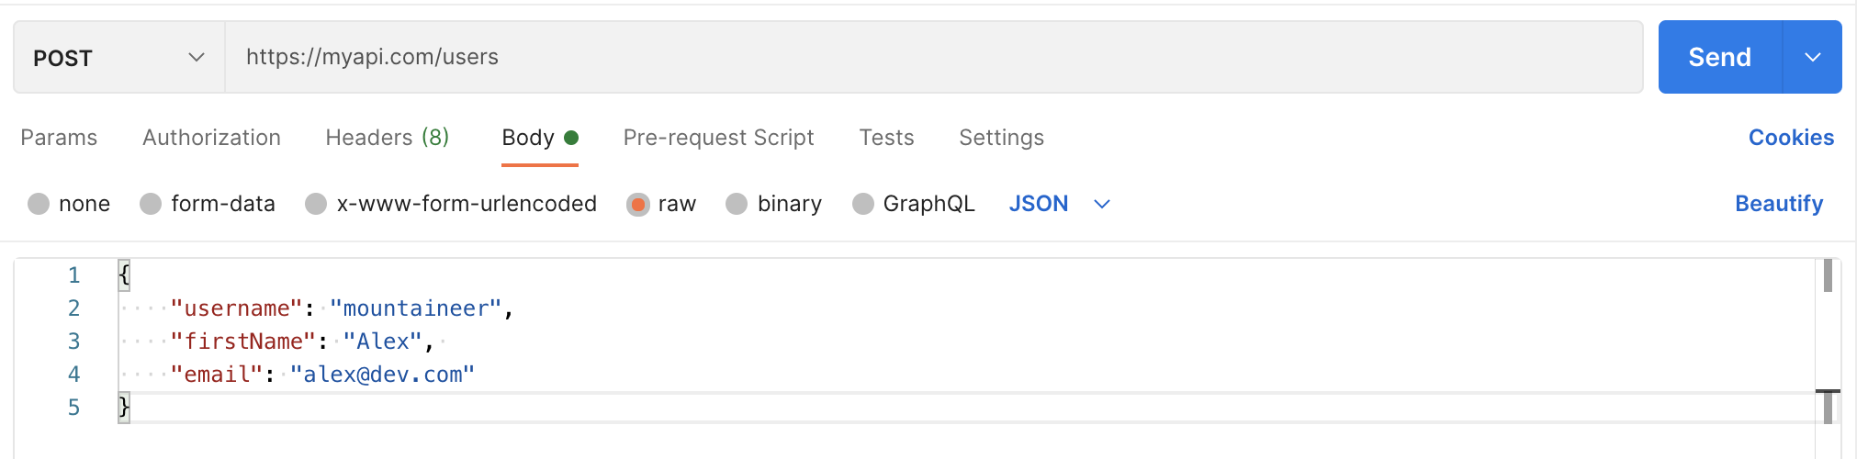Choose the form-data radio option
The width and height of the screenshot is (1868, 459).
(x=151, y=204)
